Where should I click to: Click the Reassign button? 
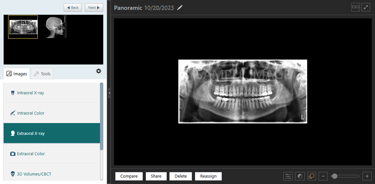tap(208, 176)
